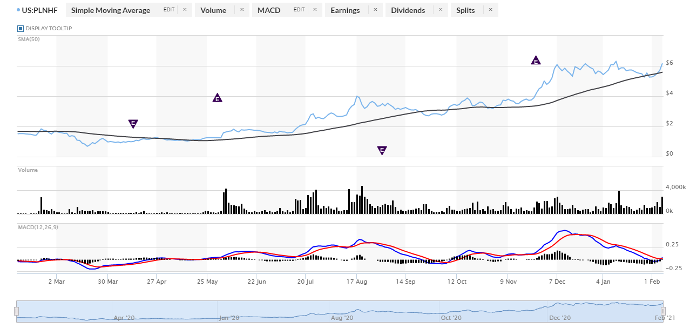Remove the Simple Moving Average indicator
Viewport: 690px width, 328px height.
pyautogui.click(x=184, y=10)
